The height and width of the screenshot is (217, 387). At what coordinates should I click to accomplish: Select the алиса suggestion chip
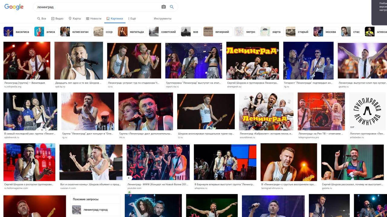(x=46, y=32)
